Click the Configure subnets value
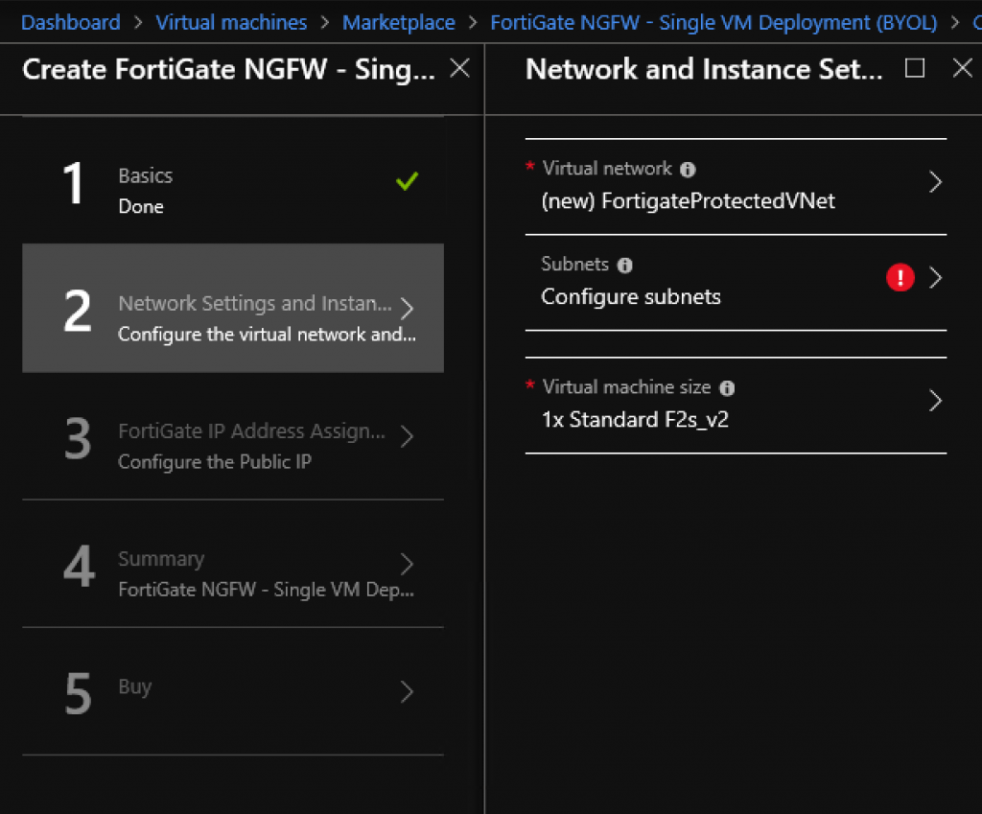Screen dimensions: 982x814 pyautogui.click(x=631, y=297)
